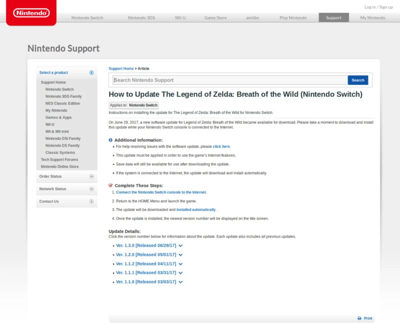Open the 'click here' help link
The width and height of the screenshot is (400, 329).
pyautogui.click(x=221, y=146)
